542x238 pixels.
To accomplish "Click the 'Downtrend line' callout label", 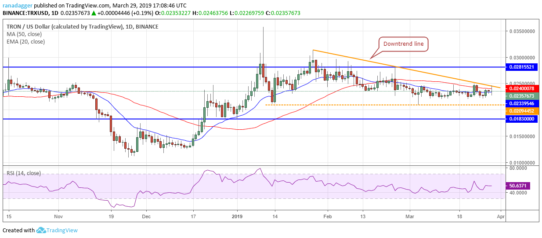I will [403, 44].
